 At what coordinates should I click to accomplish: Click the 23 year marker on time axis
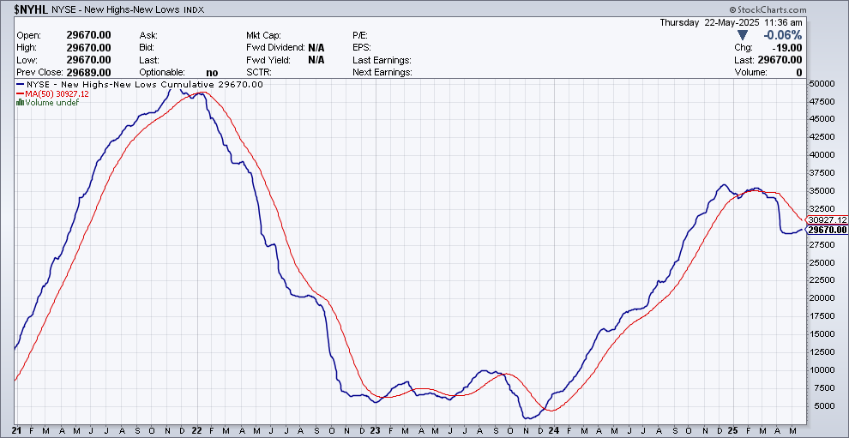[376, 430]
